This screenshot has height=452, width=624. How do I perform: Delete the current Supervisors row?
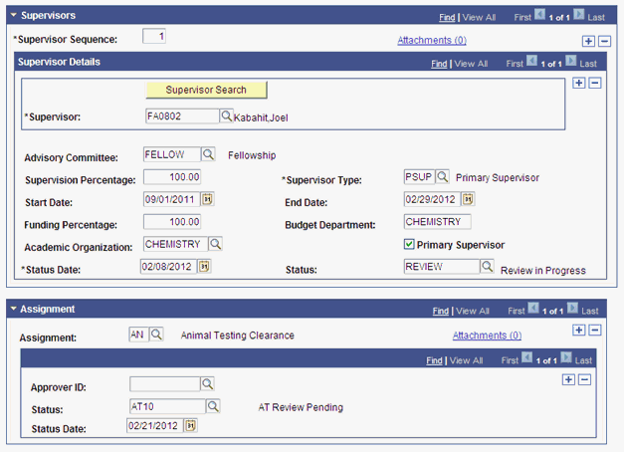pyautogui.click(x=604, y=41)
